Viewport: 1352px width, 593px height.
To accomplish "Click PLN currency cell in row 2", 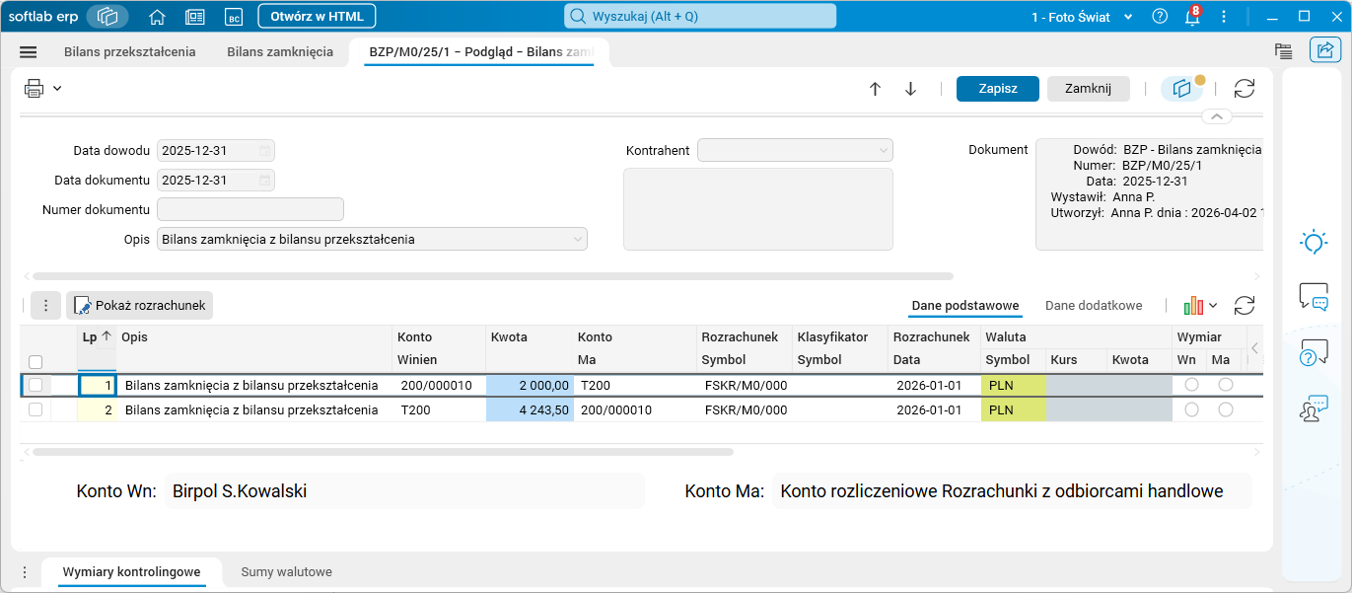I will (1014, 409).
